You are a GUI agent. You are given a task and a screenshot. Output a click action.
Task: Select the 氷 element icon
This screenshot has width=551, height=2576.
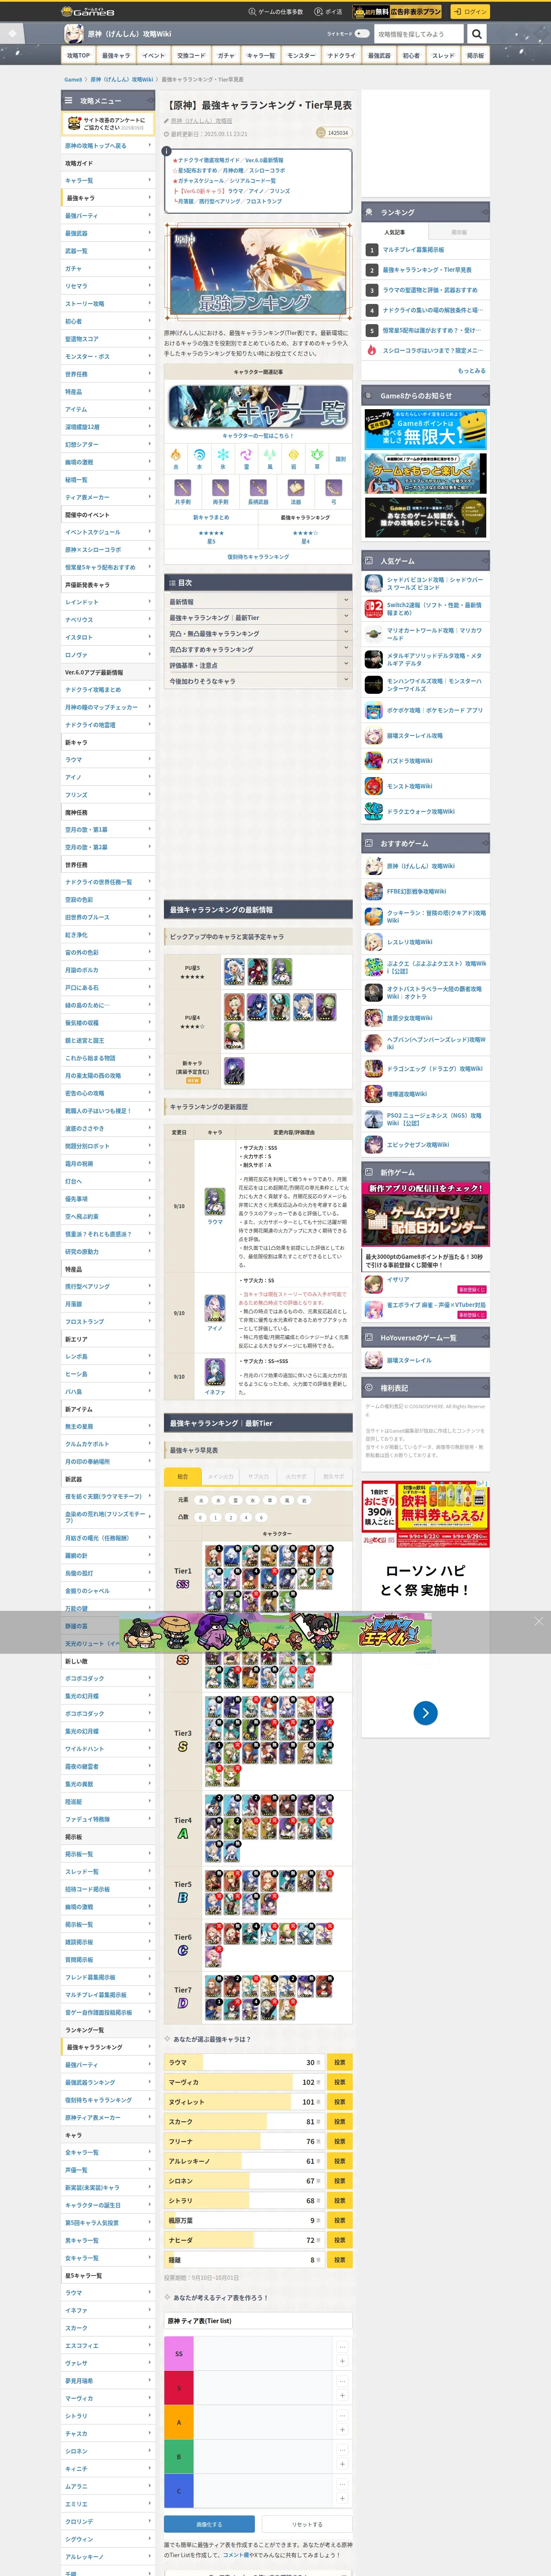(x=223, y=456)
